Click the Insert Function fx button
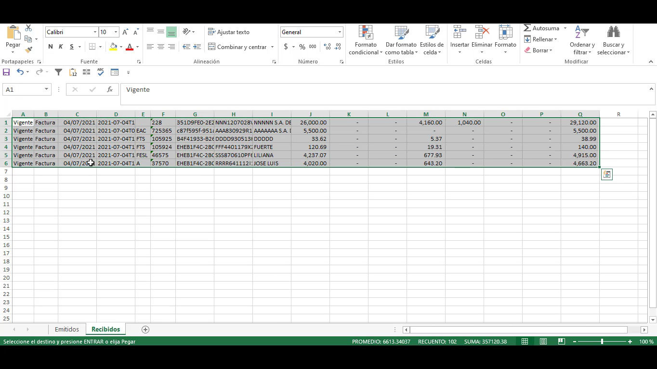657x369 pixels. point(110,89)
